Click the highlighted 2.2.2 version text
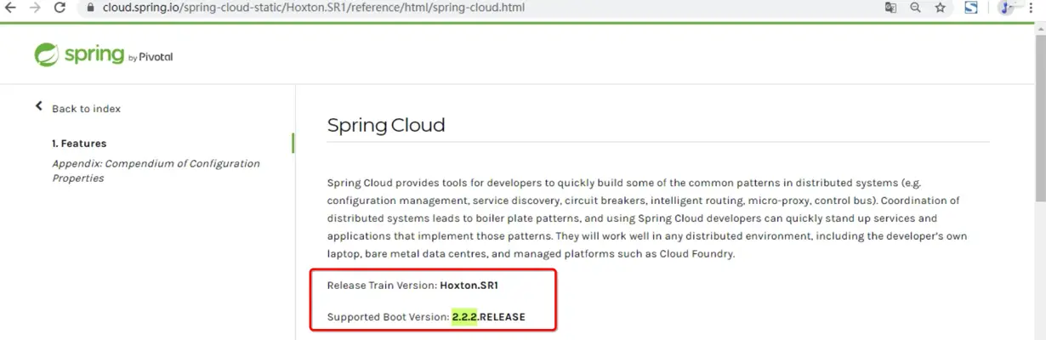 pos(464,317)
